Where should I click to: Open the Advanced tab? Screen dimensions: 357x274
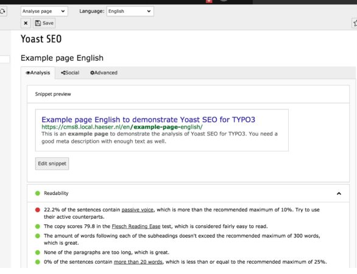(104, 73)
